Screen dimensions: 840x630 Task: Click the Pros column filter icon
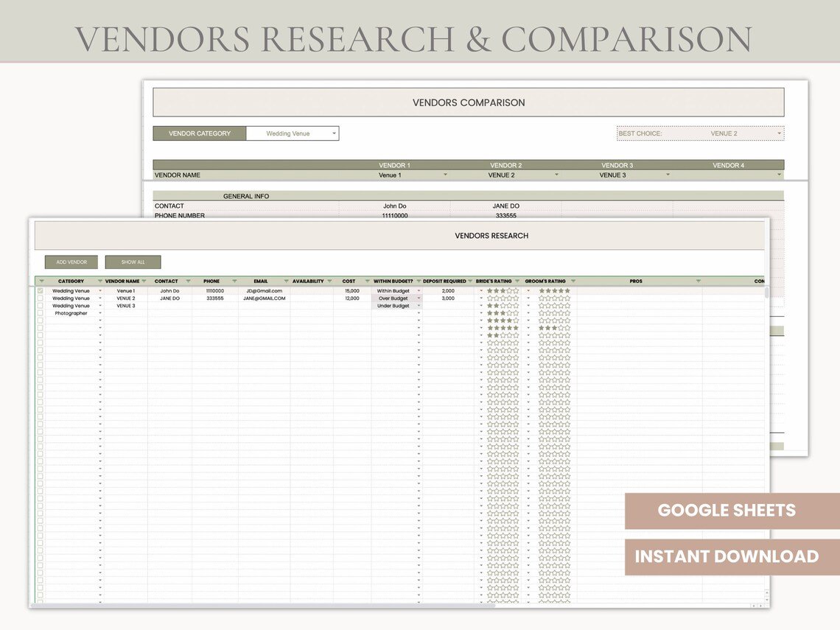(x=698, y=281)
